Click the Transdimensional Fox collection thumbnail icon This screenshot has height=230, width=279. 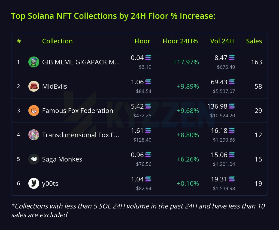pos(34,135)
